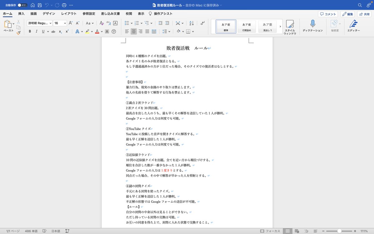Switch to Web Layout view in status bar
The height and width of the screenshot is (234, 374).
(x=297, y=231)
